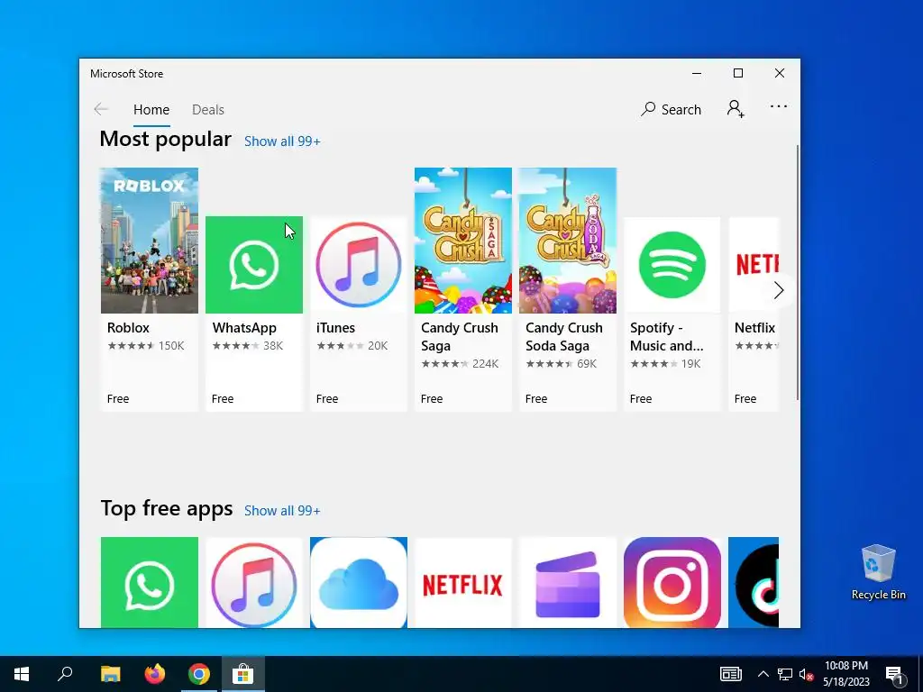Click Candy Crush Soda Saga 69K rating
The height and width of the screenshot is (692, 923).
561,364
